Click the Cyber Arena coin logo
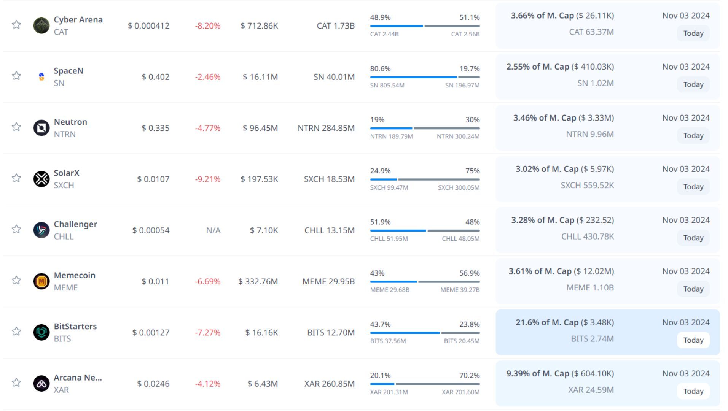The image size is (728, 411). click(41, 25)
